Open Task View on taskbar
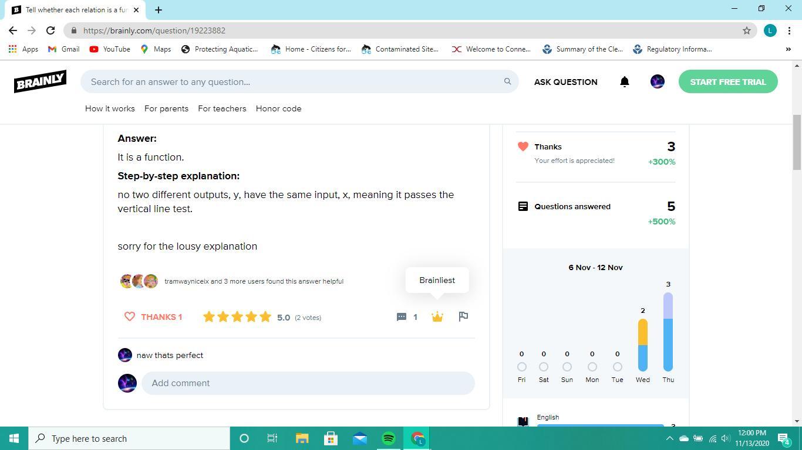Screen dimensions: 802x450 click(x=272, y=438)
